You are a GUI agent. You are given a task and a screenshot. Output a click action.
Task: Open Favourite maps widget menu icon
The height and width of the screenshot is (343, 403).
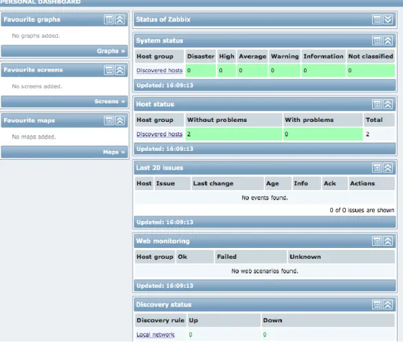point(109,121)
